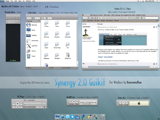The width and height of the screenshot is (160, 120).
Task: Click the Firefox Google search box
Action: (150, 18)
